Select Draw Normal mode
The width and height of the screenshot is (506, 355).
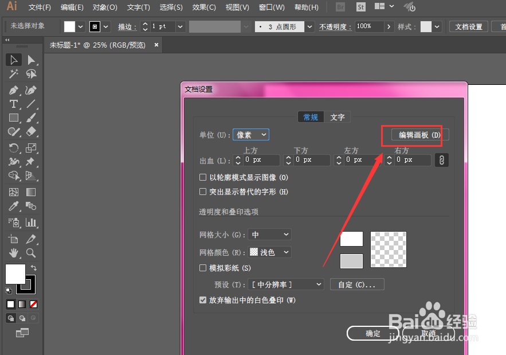(11, 318)
